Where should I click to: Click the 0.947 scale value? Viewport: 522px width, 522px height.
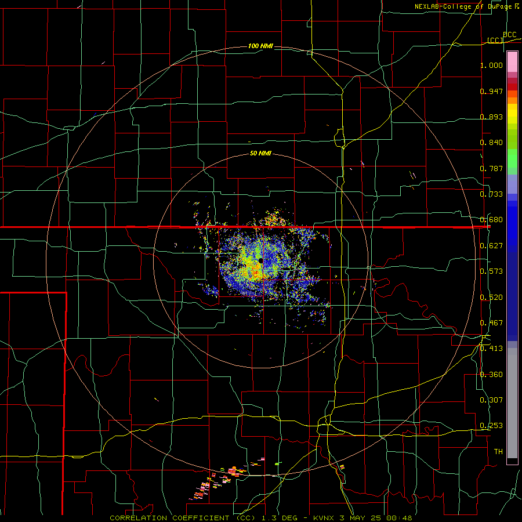pyautogui.click(x=491, y=91)
